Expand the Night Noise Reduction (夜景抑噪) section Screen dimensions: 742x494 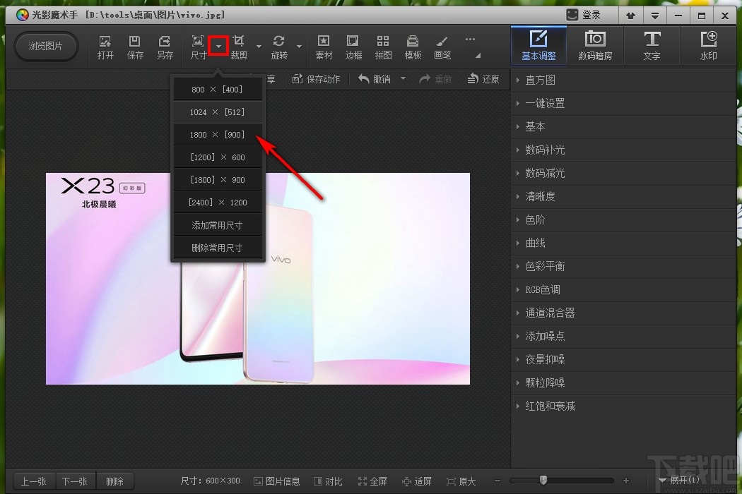(624, 359)
